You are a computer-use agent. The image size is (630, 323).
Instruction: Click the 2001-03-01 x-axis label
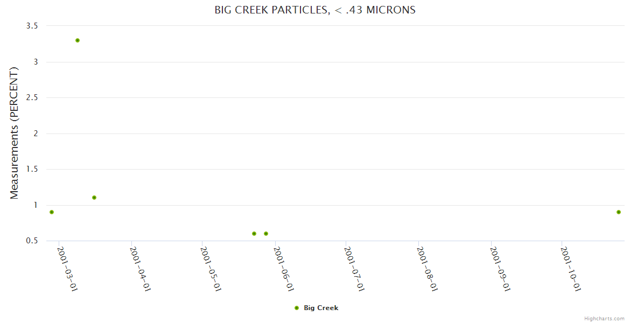[67, 269]
